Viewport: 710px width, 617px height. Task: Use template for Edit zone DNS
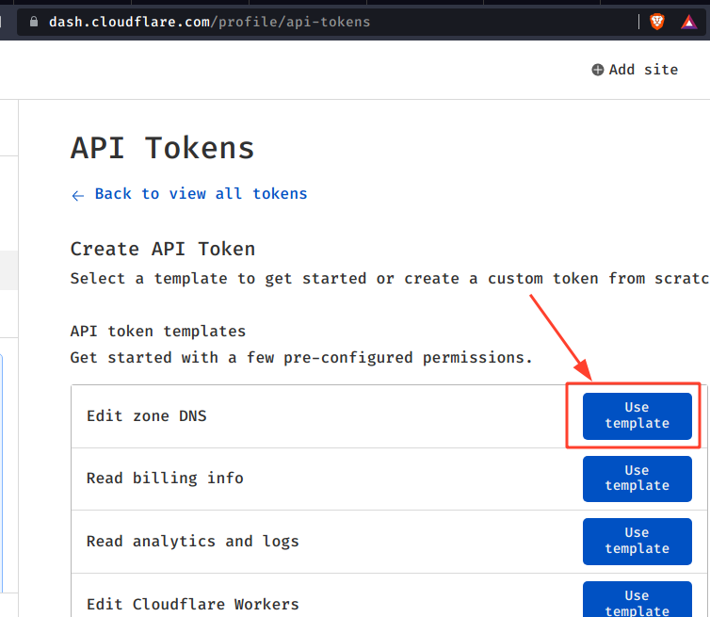pos(637,415)
